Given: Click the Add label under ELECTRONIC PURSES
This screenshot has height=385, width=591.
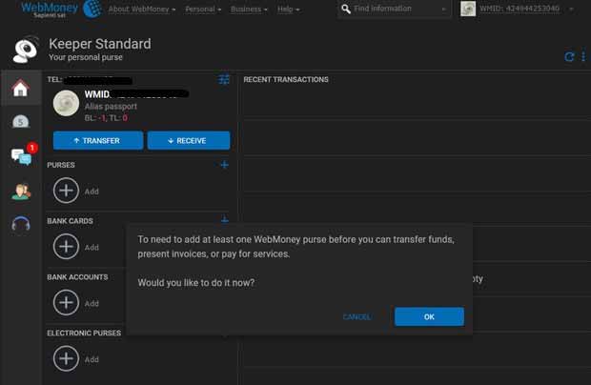Looking at the screenshot, I should (92, 359).
